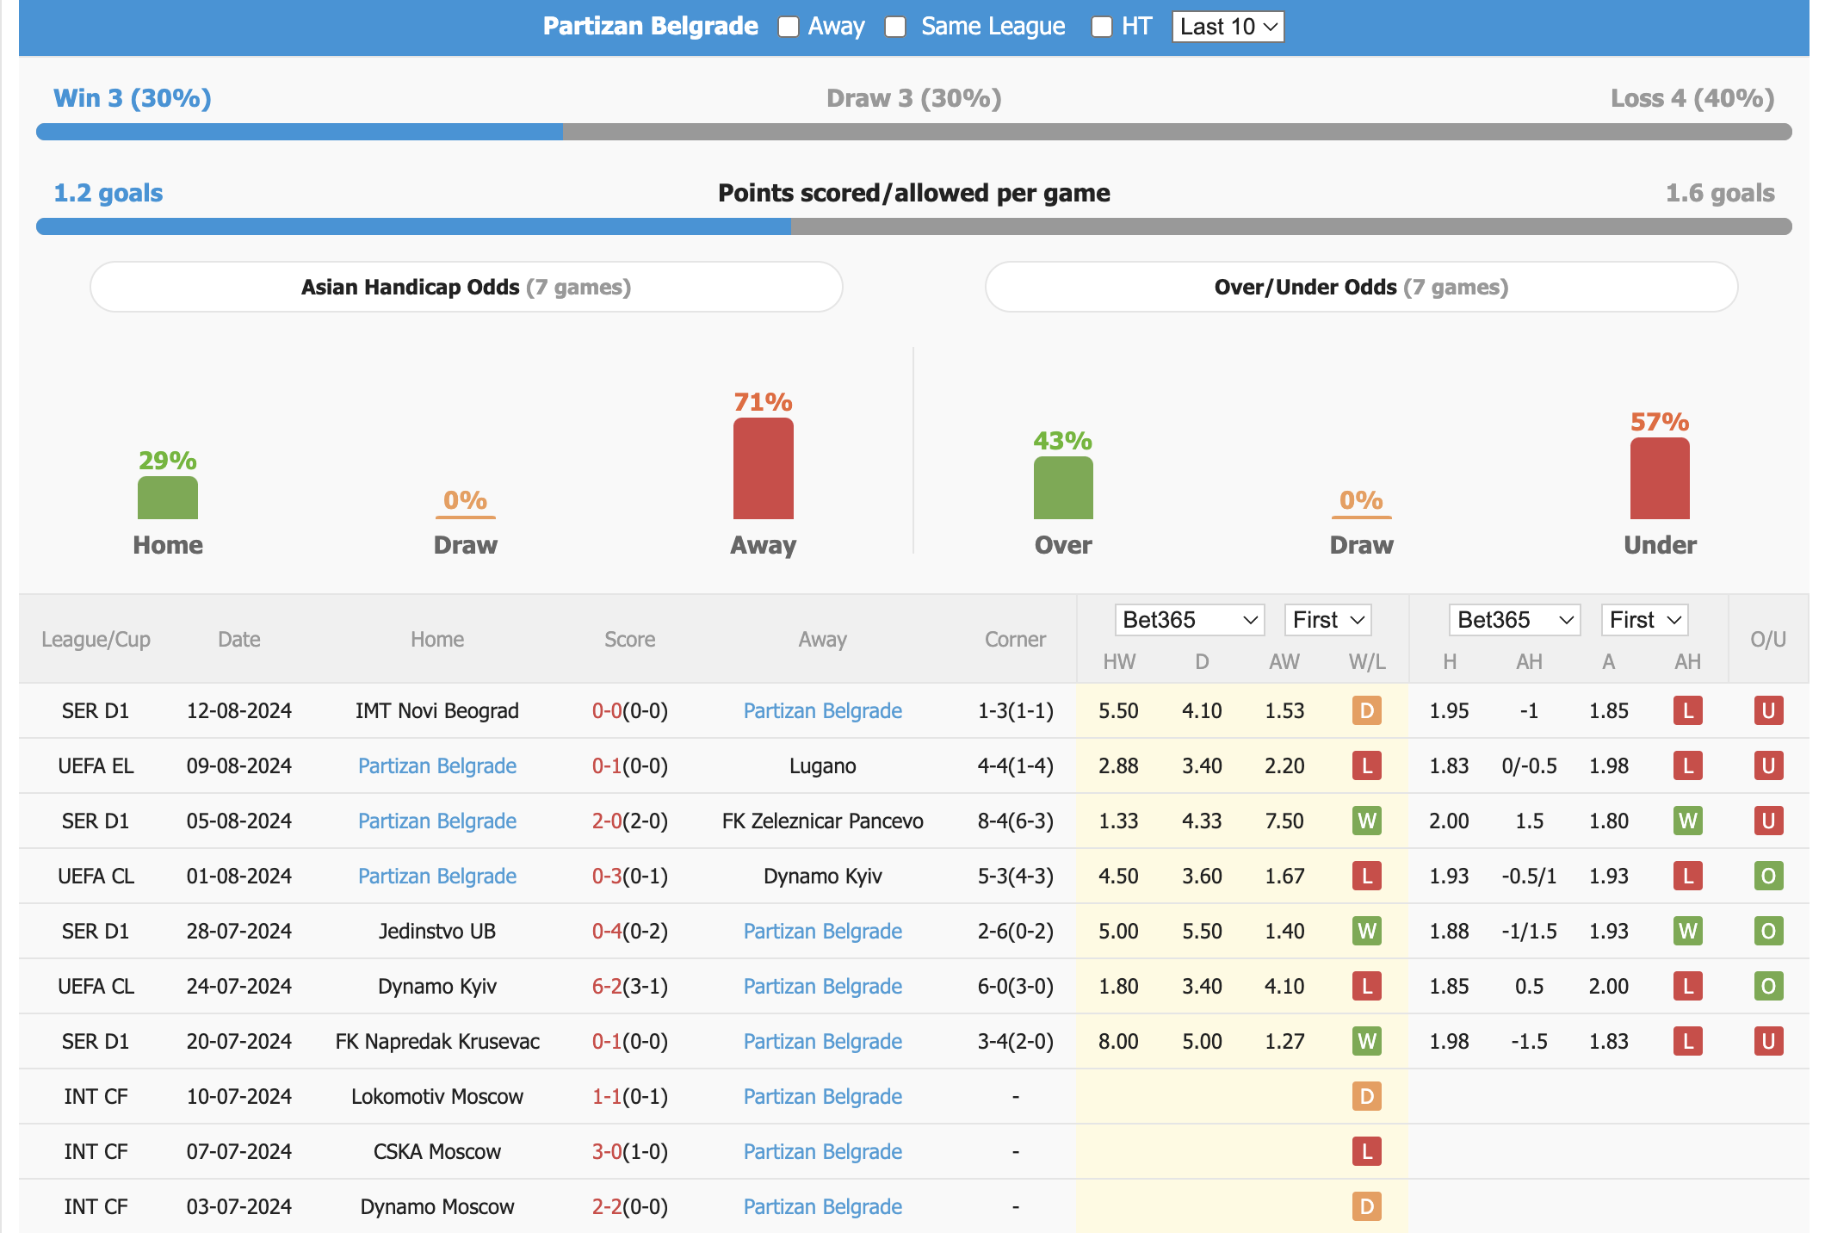Click the green 29% Home bar
The width and height of the screenshot is (1825, 1233).
pos(168,498)
